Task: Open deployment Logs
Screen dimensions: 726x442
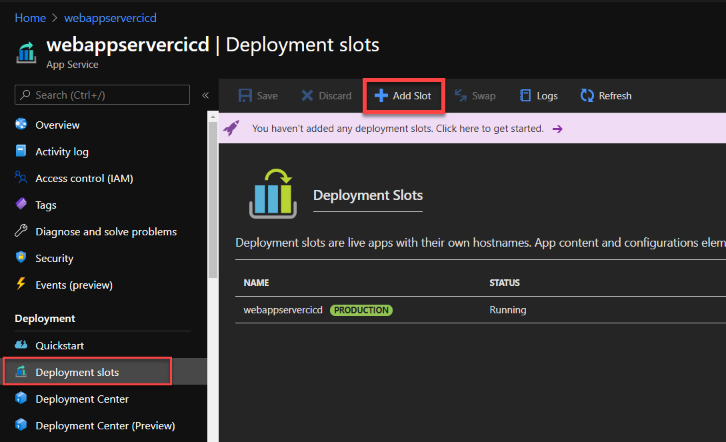Action: (539, 95)
